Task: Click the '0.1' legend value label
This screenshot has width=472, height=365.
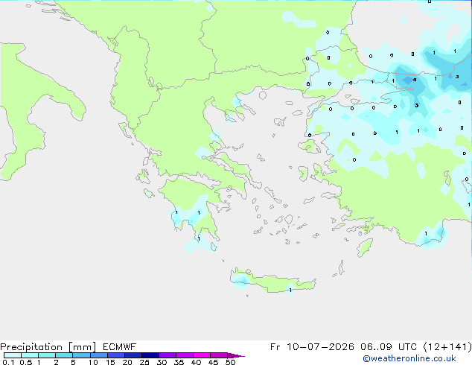Action: (8, 362)
